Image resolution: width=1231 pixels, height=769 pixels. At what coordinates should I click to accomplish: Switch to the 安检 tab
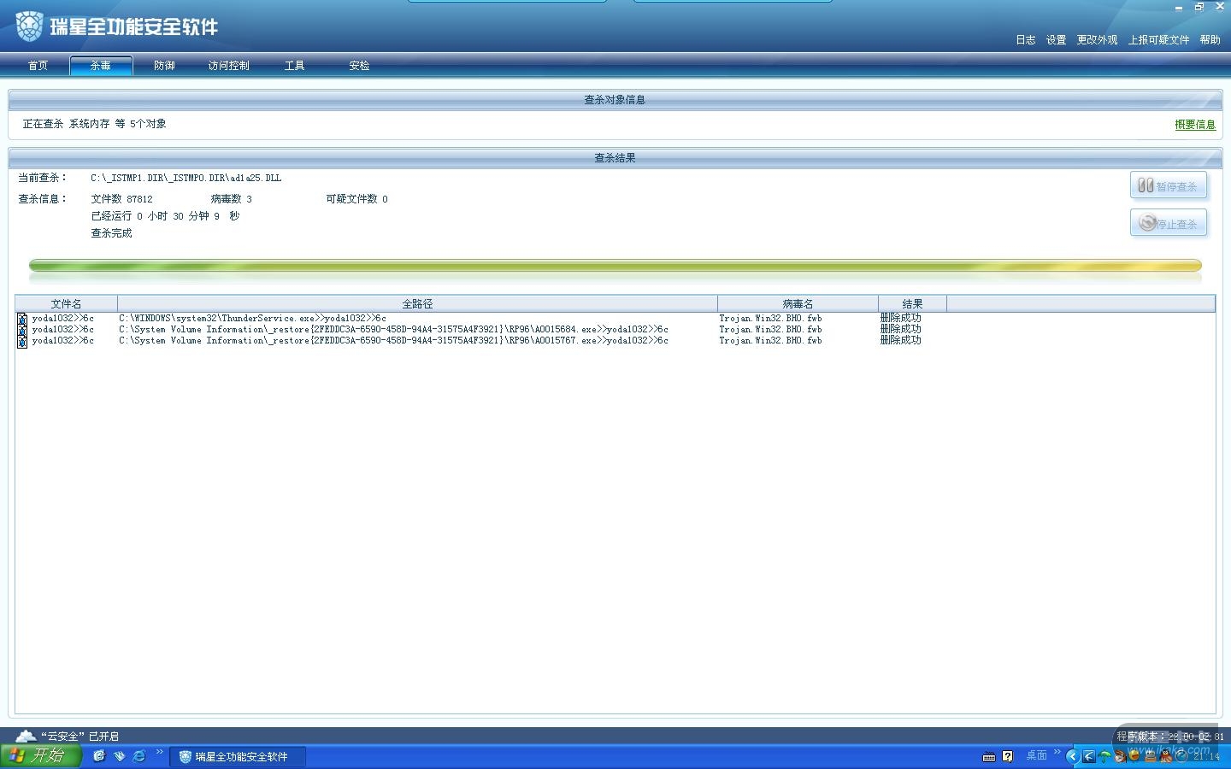pos(359,66)
